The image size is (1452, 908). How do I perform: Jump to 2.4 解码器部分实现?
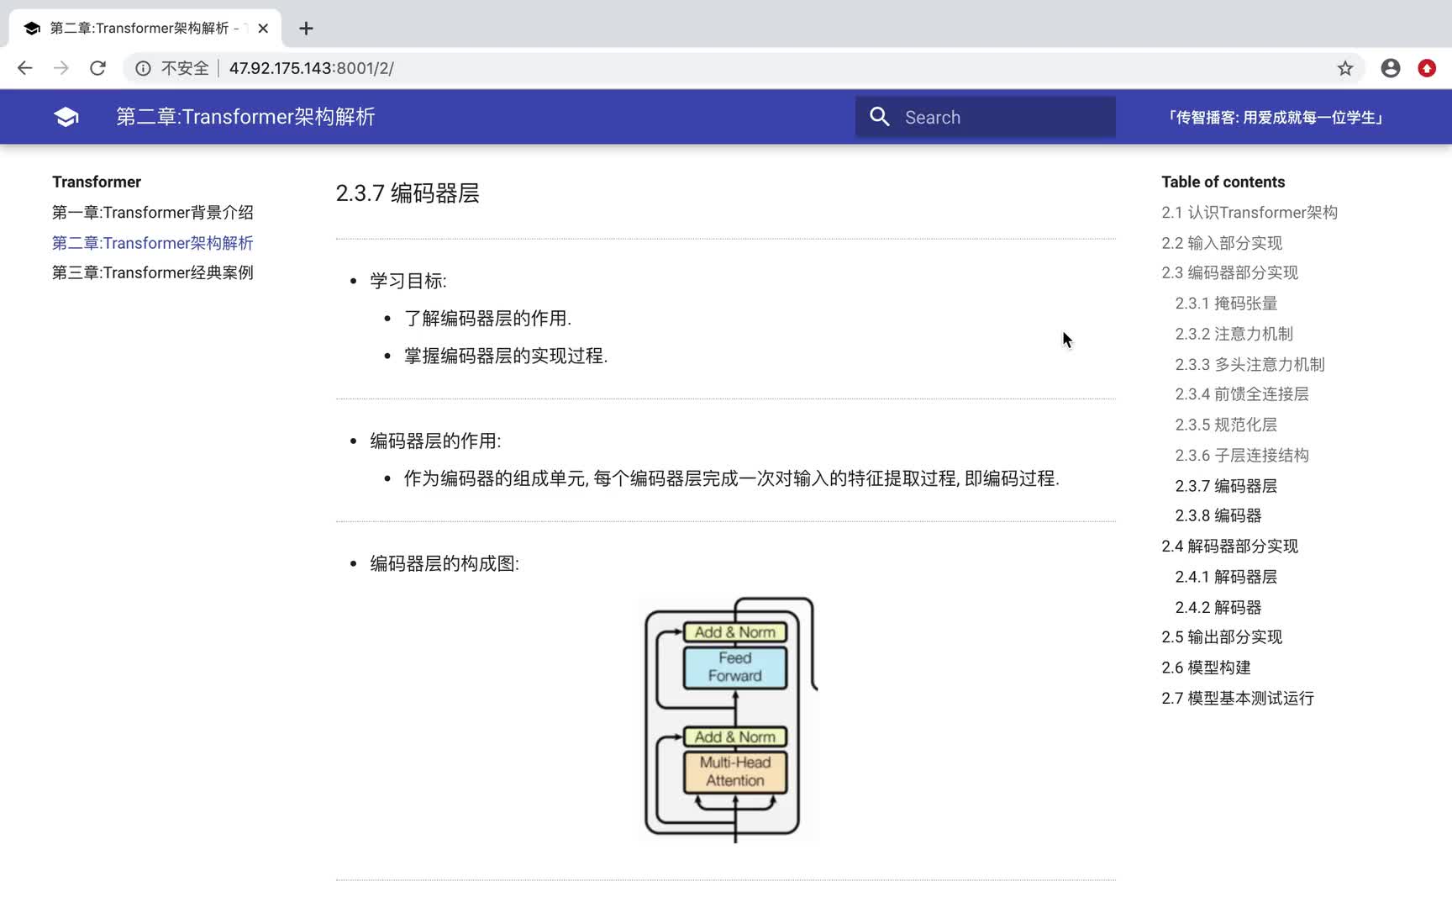(1229, 546)
